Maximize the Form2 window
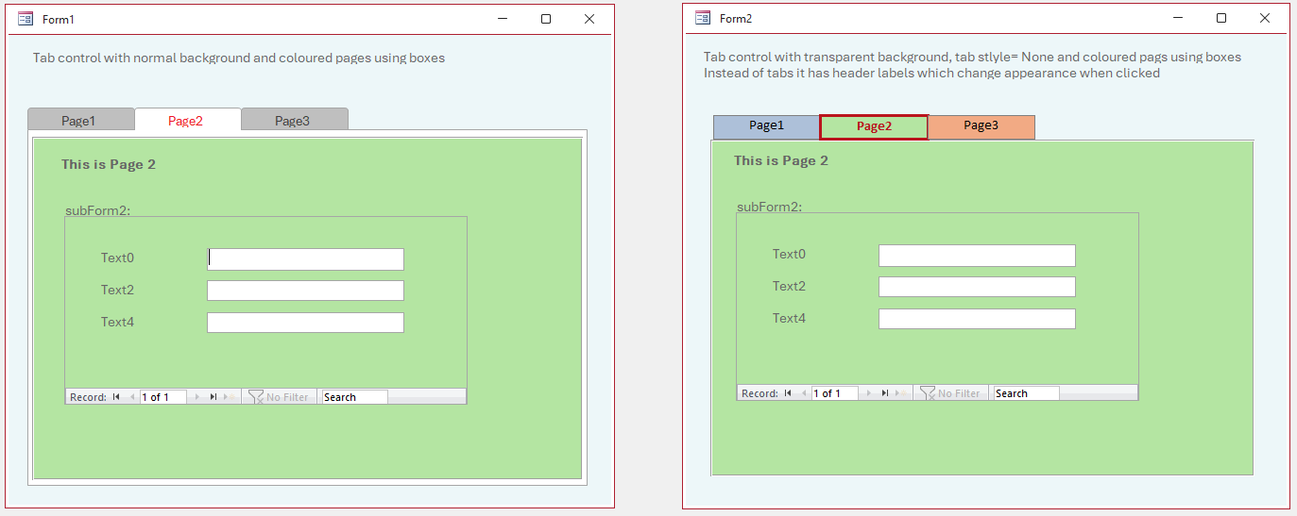 1221,18
